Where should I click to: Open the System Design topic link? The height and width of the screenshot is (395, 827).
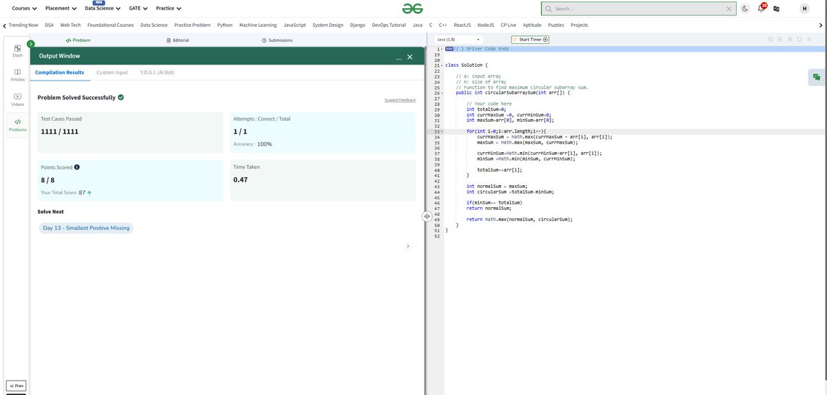click(328, 25)
